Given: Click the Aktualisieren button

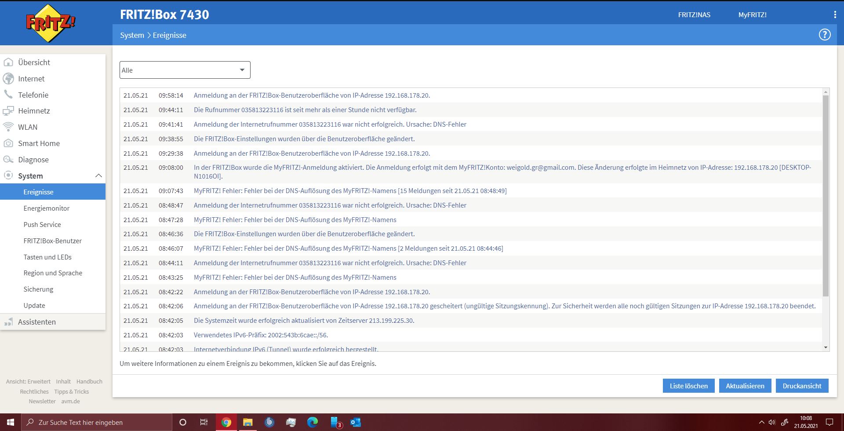Looking at the screenshot, I should pyautogui.click(x=745, y=386).
